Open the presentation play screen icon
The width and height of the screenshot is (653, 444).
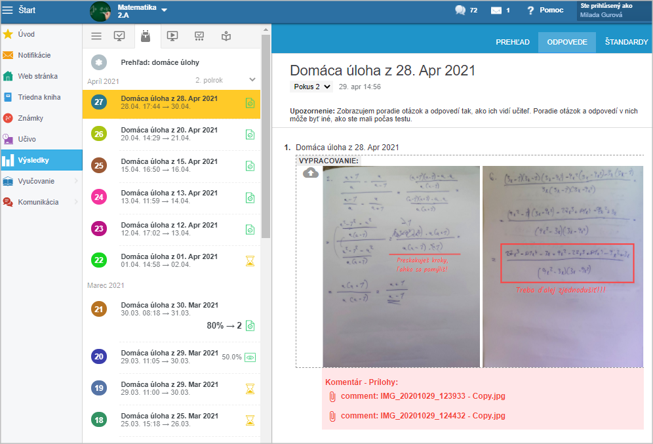click(x=172, y=37)
